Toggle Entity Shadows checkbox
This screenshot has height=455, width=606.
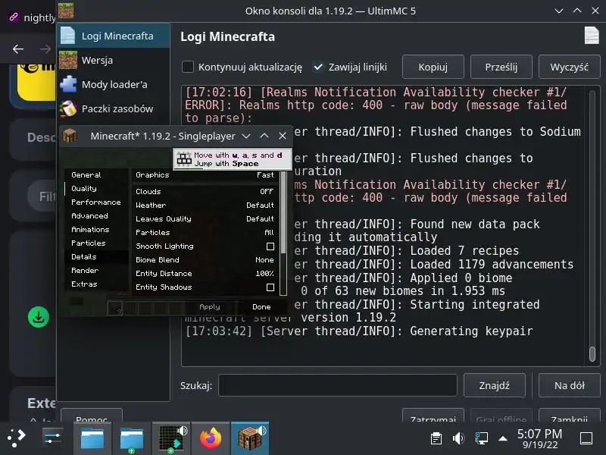(x=270, y=287)
